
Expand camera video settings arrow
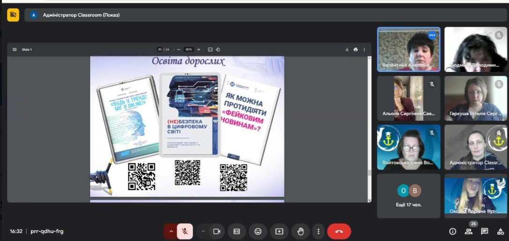pos(203,231)
